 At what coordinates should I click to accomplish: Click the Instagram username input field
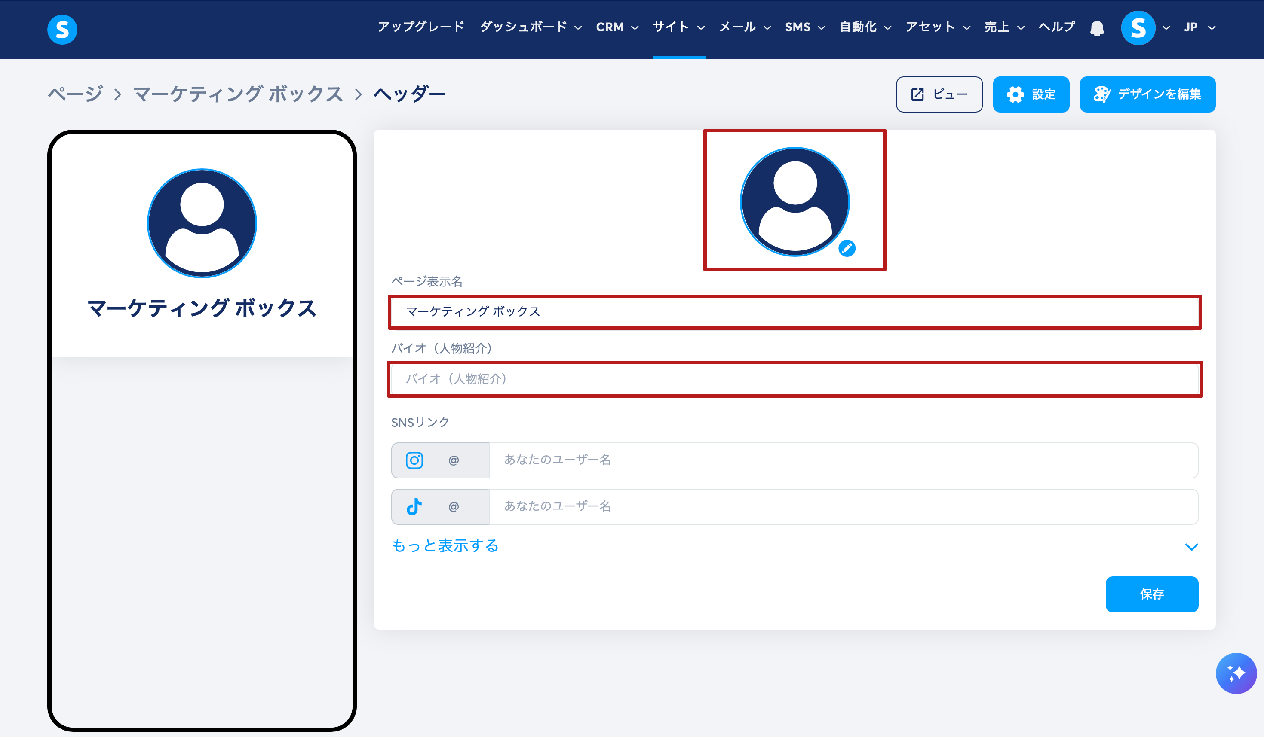coord(843,460)
